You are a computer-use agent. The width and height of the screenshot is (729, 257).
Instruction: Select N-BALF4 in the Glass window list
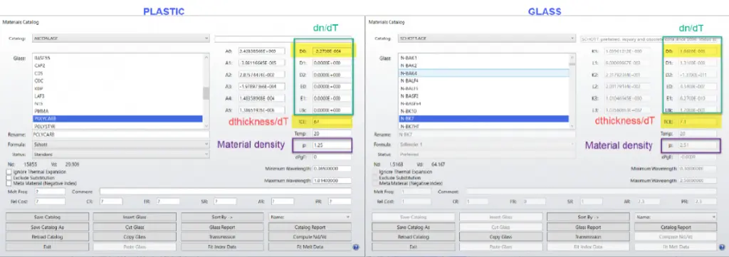tap(483, 81)
